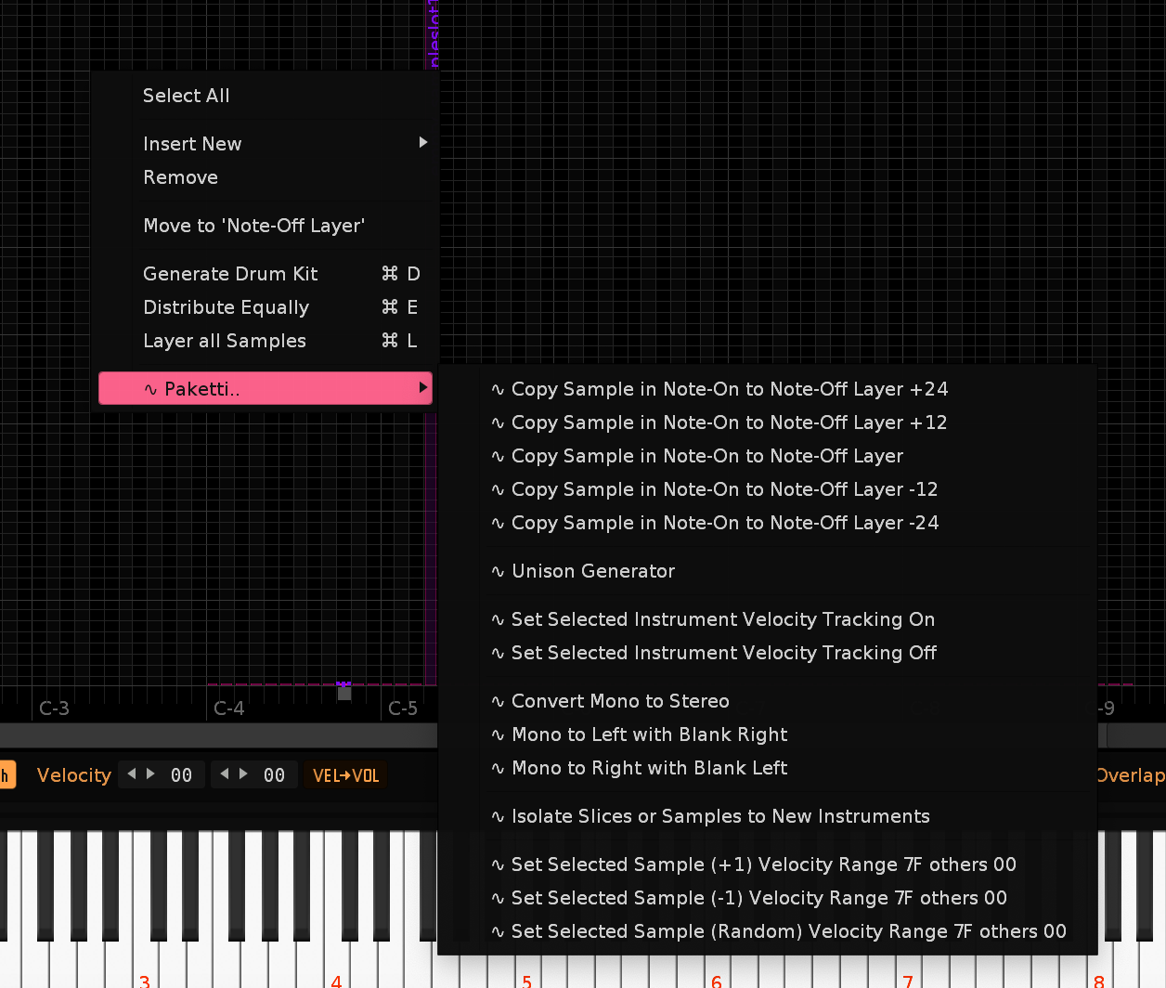Toggle the VEL→VOL button
The height and width of the screenshot is (988, 1166).
pyautogui.click(x=346, y=775)
